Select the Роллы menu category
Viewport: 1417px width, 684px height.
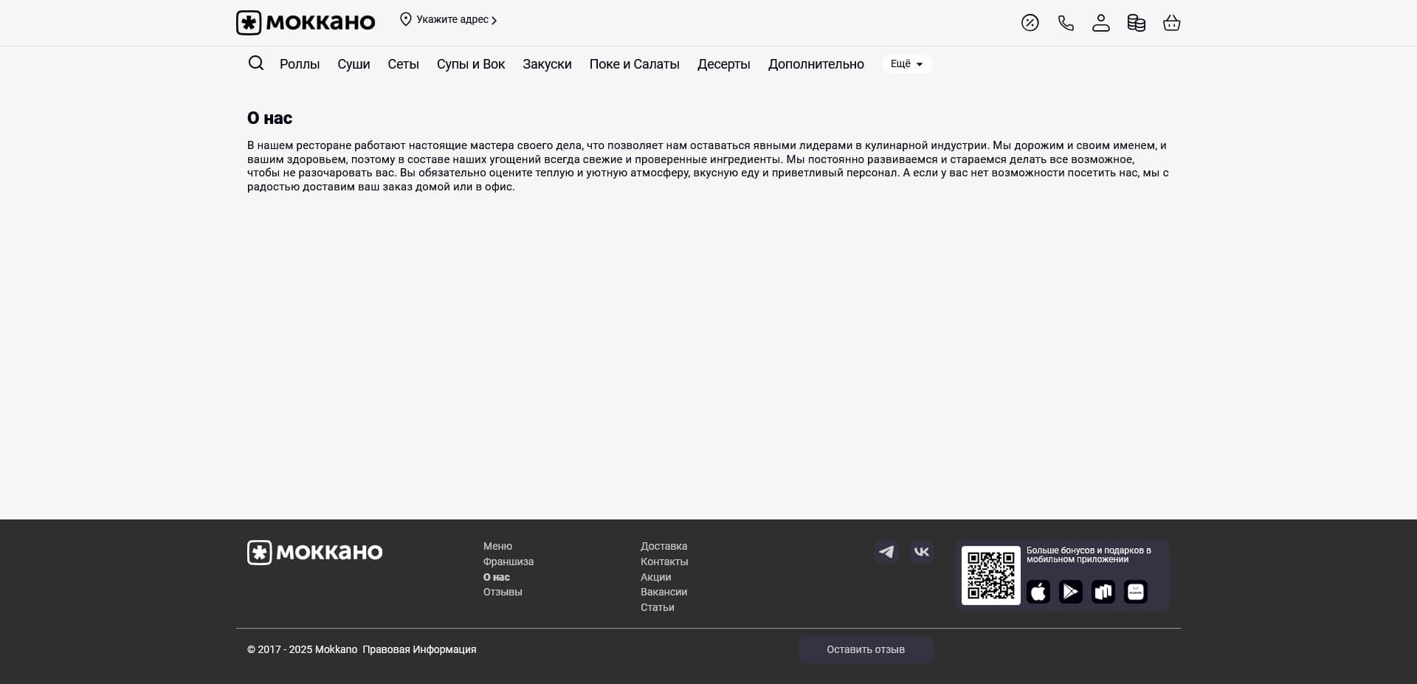point(300,64)
